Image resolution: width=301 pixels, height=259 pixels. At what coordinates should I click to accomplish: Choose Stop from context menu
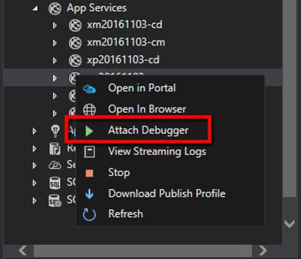[x=170, y=172]
